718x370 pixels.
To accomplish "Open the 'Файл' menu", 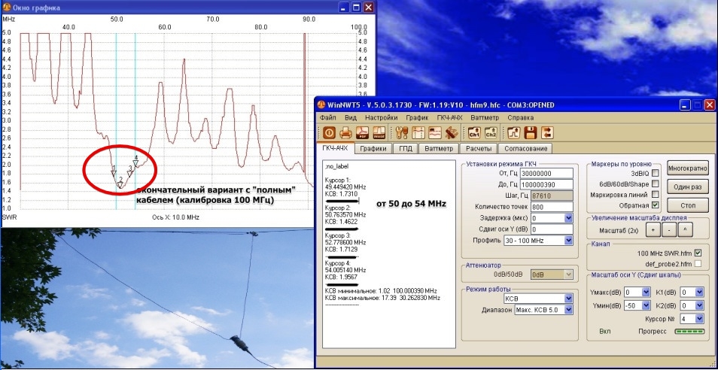I will [x=328, y=117].
